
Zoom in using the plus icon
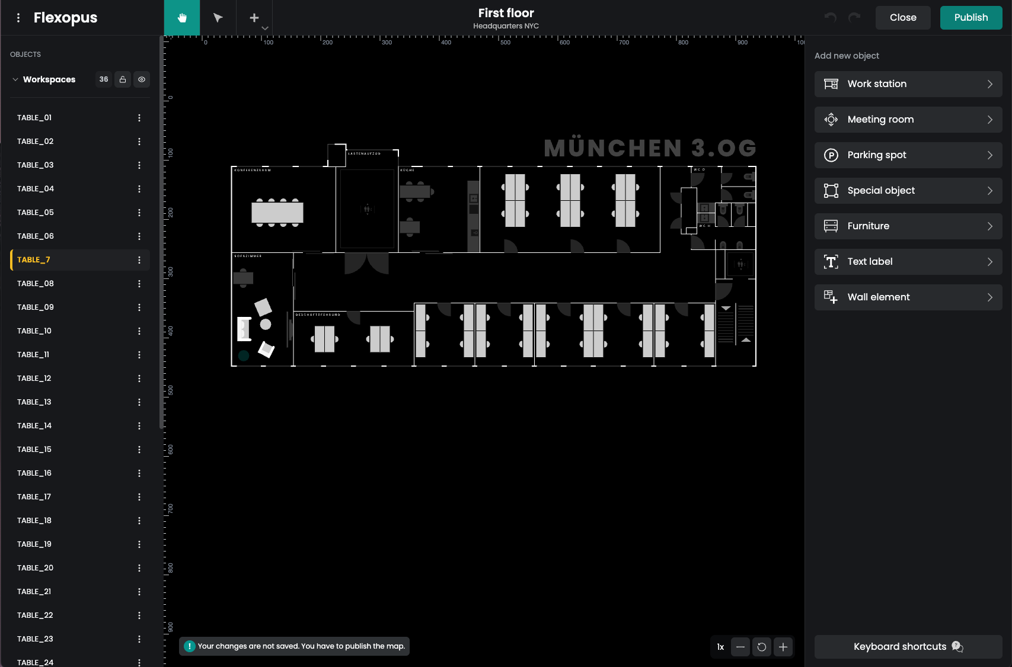[783, 647]
